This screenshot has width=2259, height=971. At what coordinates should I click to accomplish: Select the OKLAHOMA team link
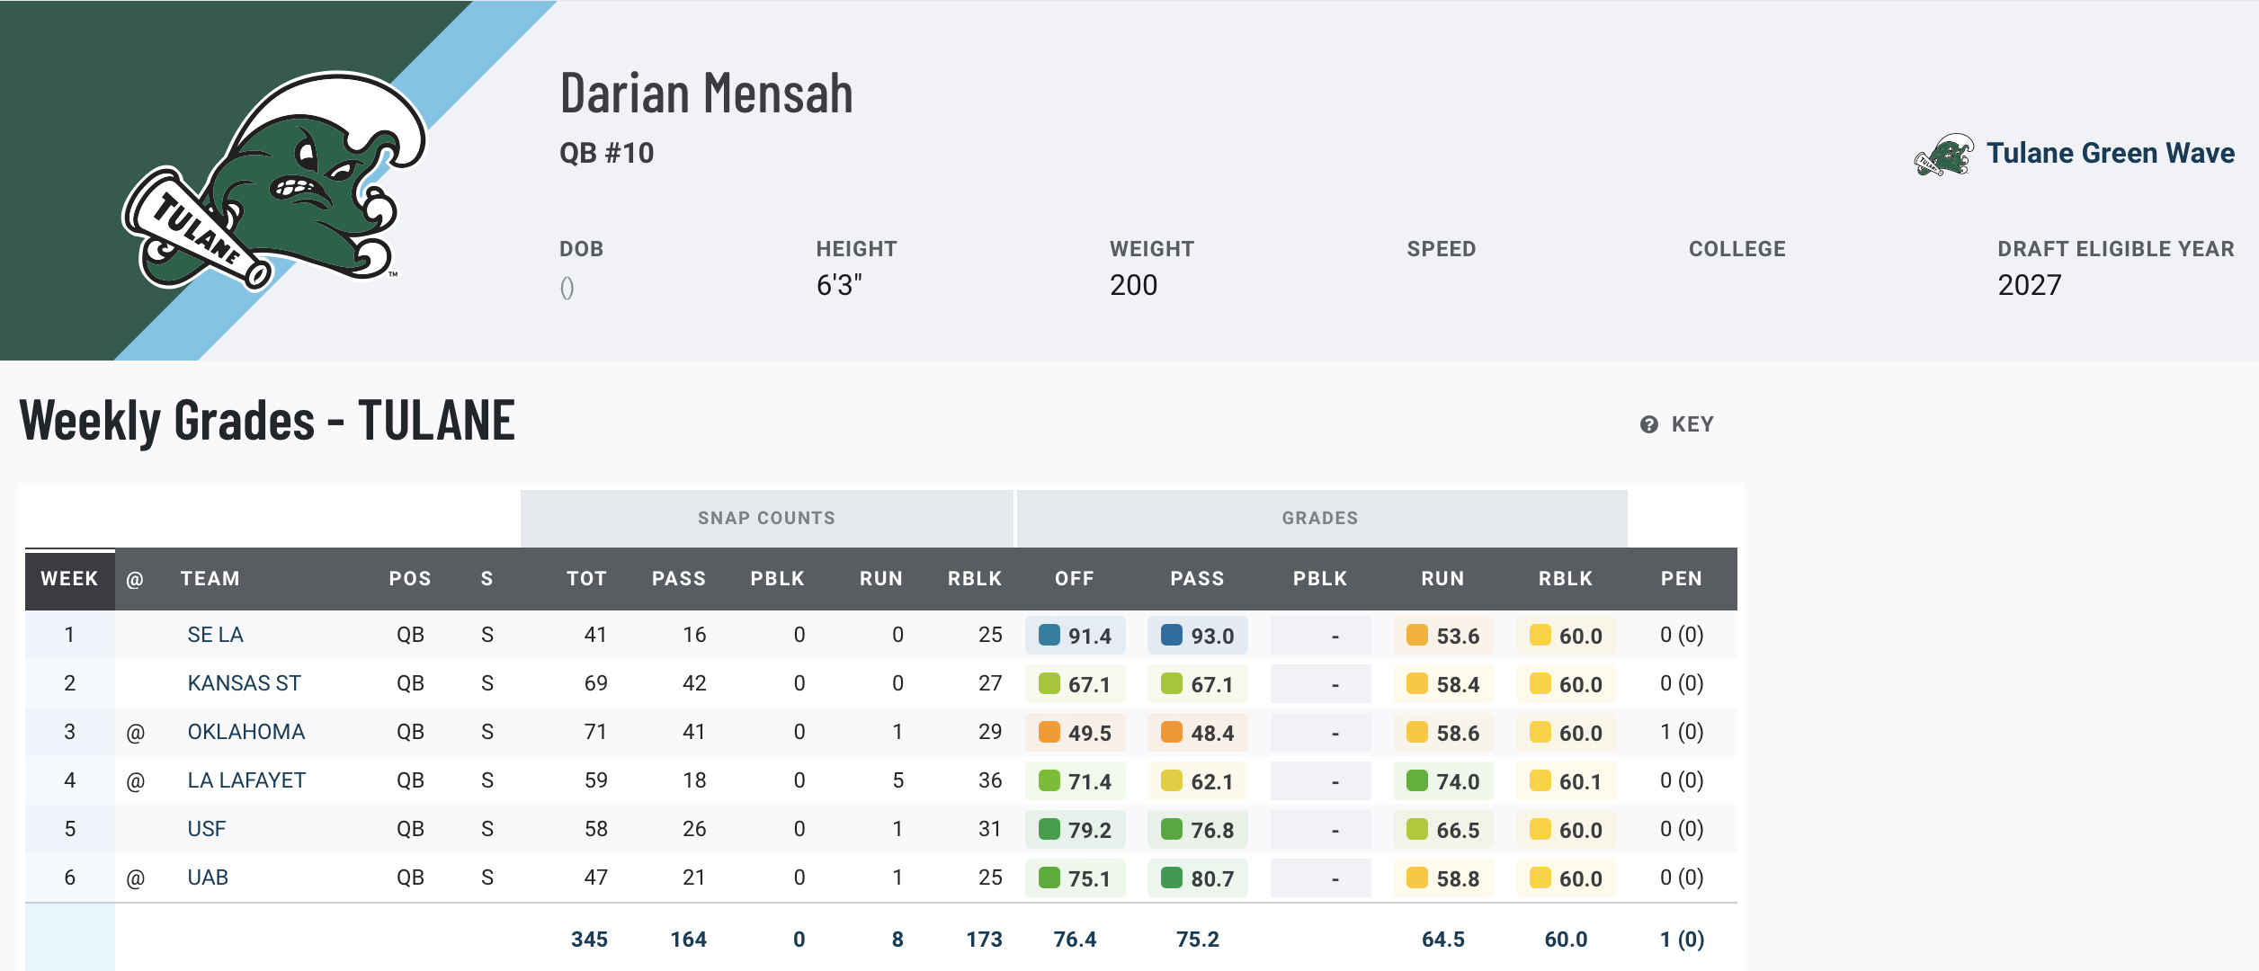(246, 732)
